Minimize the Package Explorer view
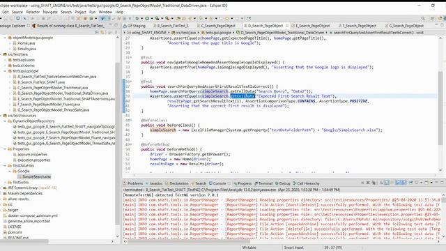Image resolution: width=446 pixels, height=251 pixels. 110,25
